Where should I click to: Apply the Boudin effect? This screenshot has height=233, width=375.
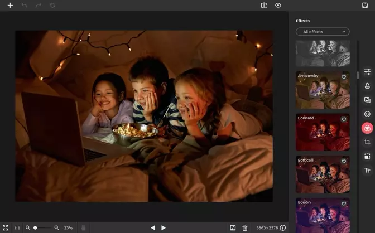click(323, 215)
